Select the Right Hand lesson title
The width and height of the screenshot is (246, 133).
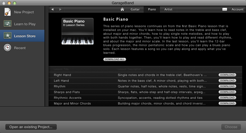[62, 75]
